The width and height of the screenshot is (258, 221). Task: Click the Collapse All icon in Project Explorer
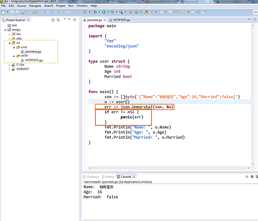click(53, 20)
